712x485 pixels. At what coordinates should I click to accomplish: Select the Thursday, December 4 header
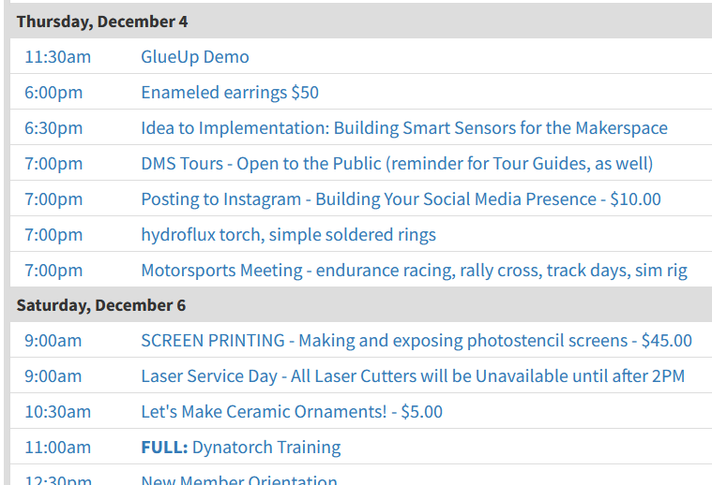(x=102, y=22)
